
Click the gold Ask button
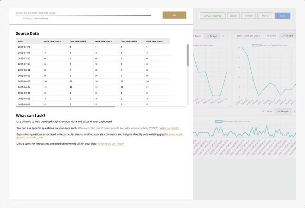pyautogui.click(x=174, y=15)
